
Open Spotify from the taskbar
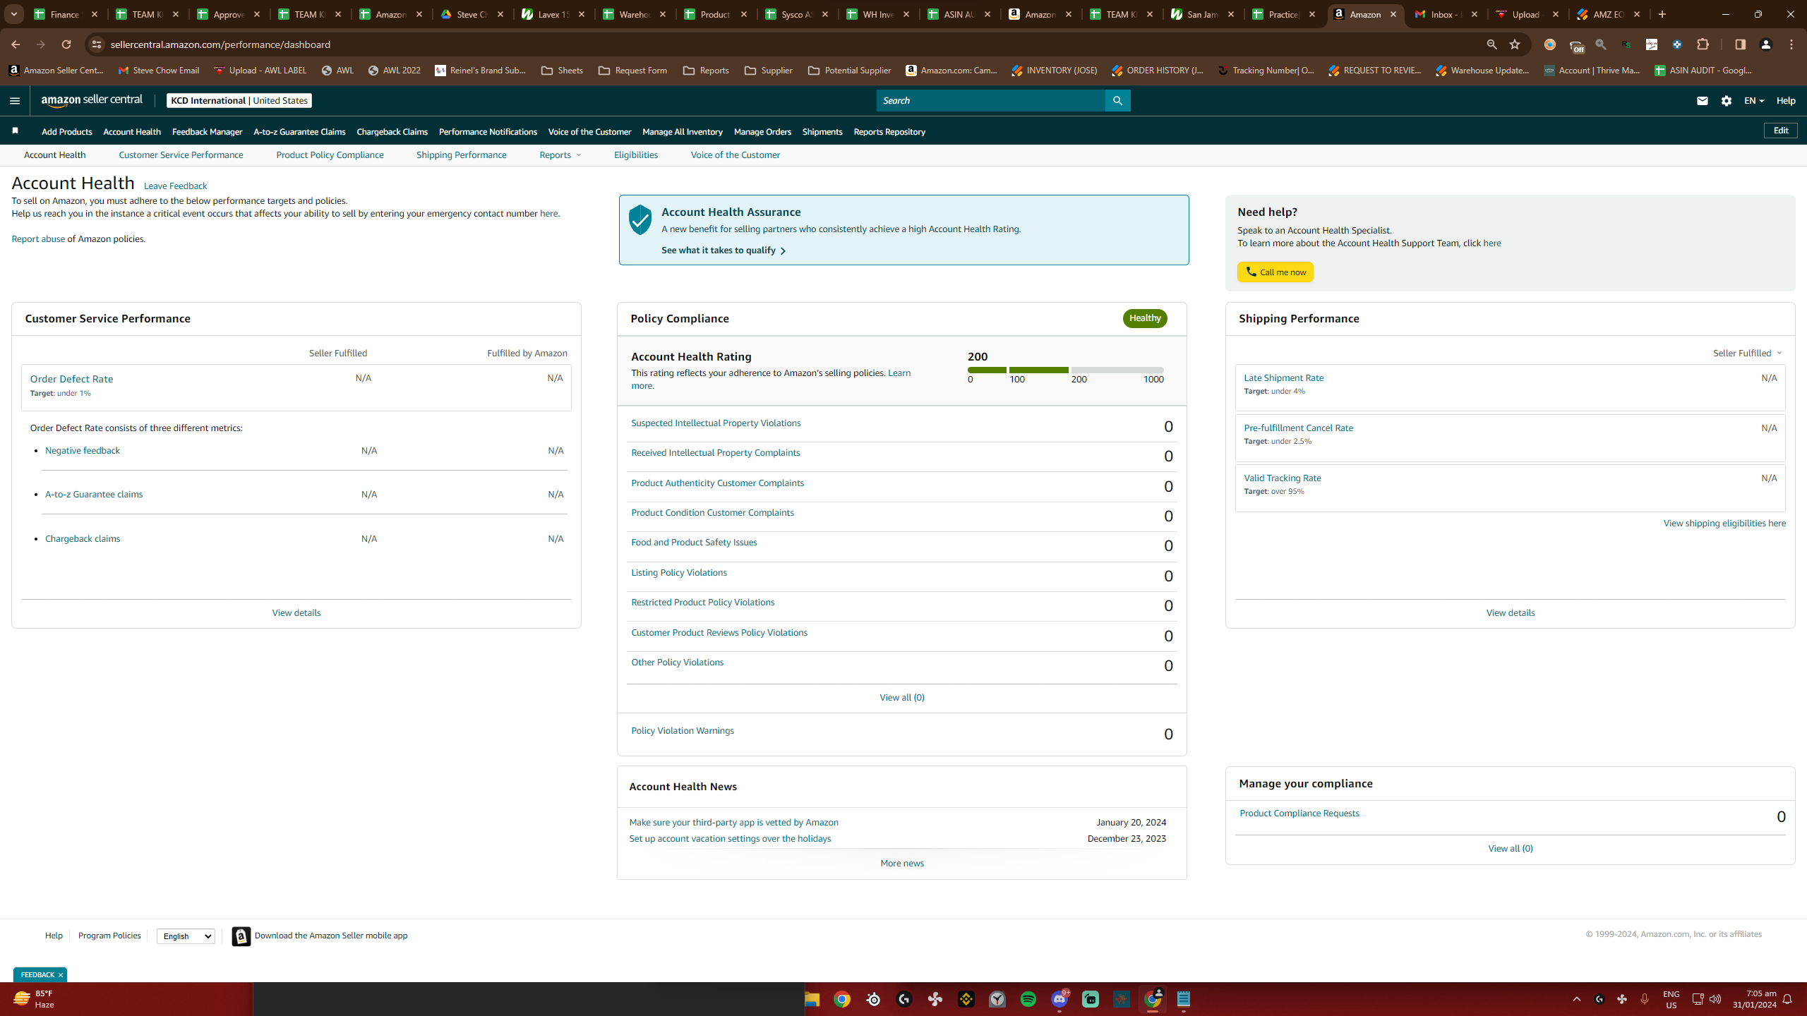1028,999
